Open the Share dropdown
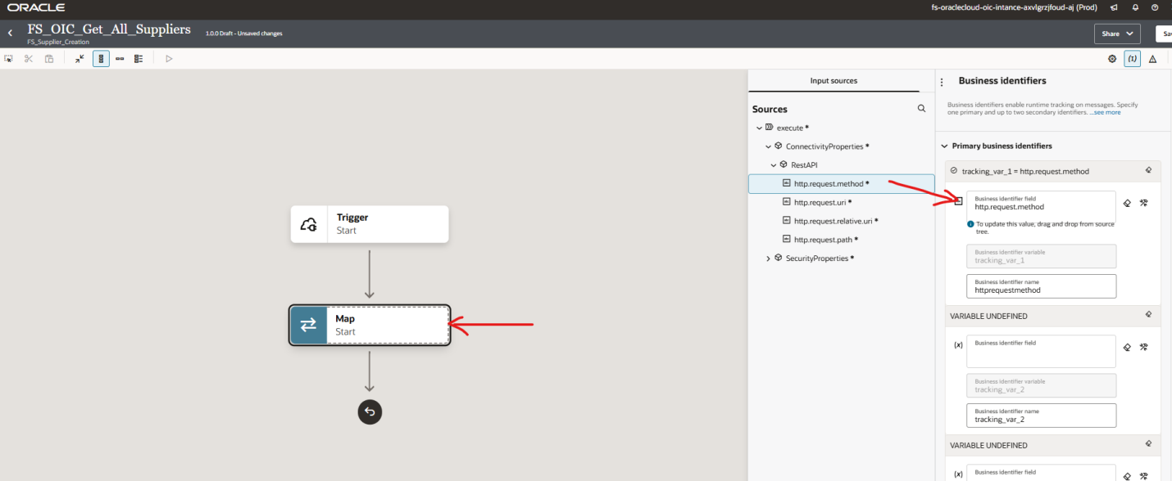The height and width of the screenshot is (481, 1172). [1117, 34]
